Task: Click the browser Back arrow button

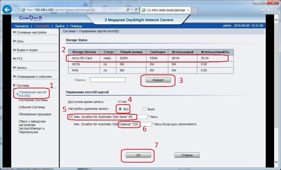Action: pos(7,10)
